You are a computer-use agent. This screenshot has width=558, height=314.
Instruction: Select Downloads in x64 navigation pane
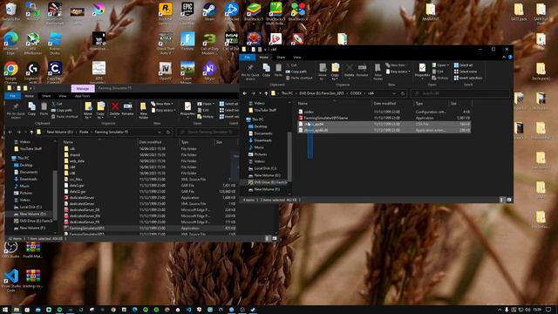point(262,140)
